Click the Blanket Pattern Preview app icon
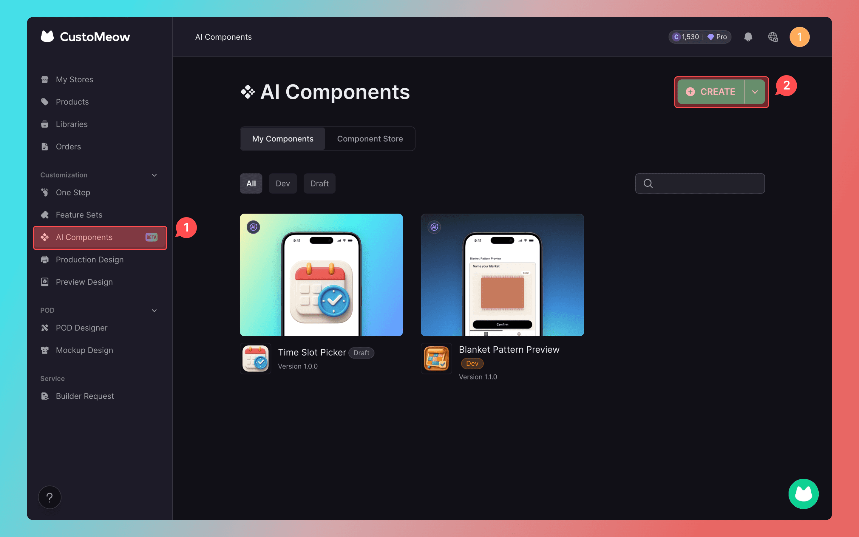The width and height of the screenshot is (859, 537). (x=436, y=358)
